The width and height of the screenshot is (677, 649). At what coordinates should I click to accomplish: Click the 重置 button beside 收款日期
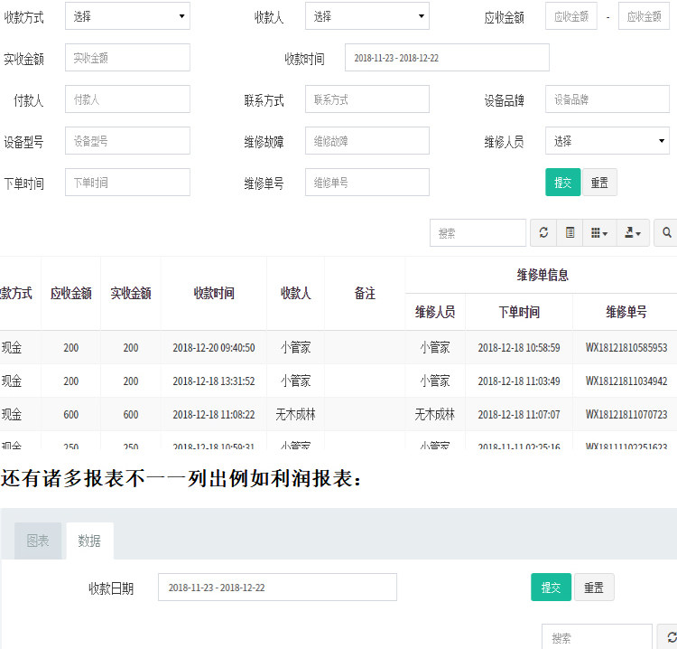(594, 588)
